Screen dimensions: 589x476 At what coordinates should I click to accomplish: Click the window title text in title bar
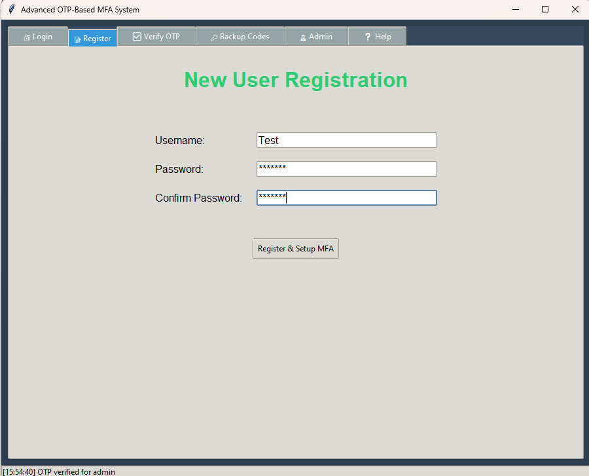pyautogui.click(x=80, y=10)
